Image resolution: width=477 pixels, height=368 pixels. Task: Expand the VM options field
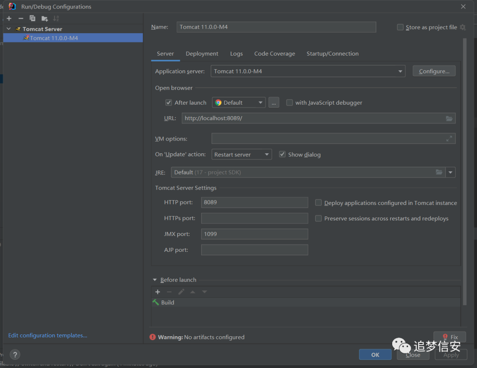[x=449, y=139]
